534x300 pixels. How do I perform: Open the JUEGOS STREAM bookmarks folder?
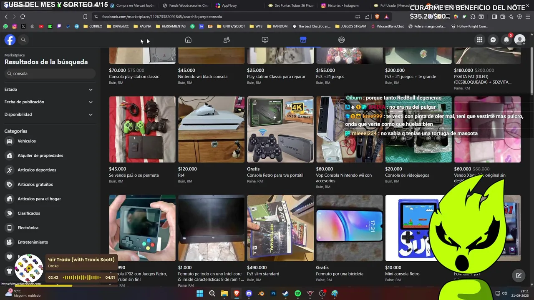point(350,26)
